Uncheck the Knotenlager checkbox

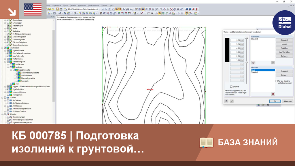pyautogui.click(x=8, y=20)
